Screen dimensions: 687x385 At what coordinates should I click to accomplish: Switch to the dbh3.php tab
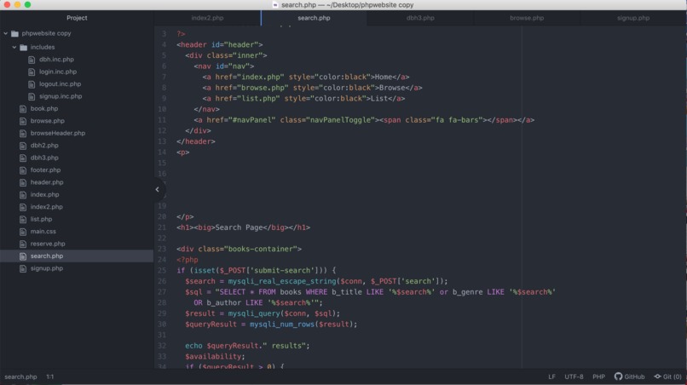420,18
